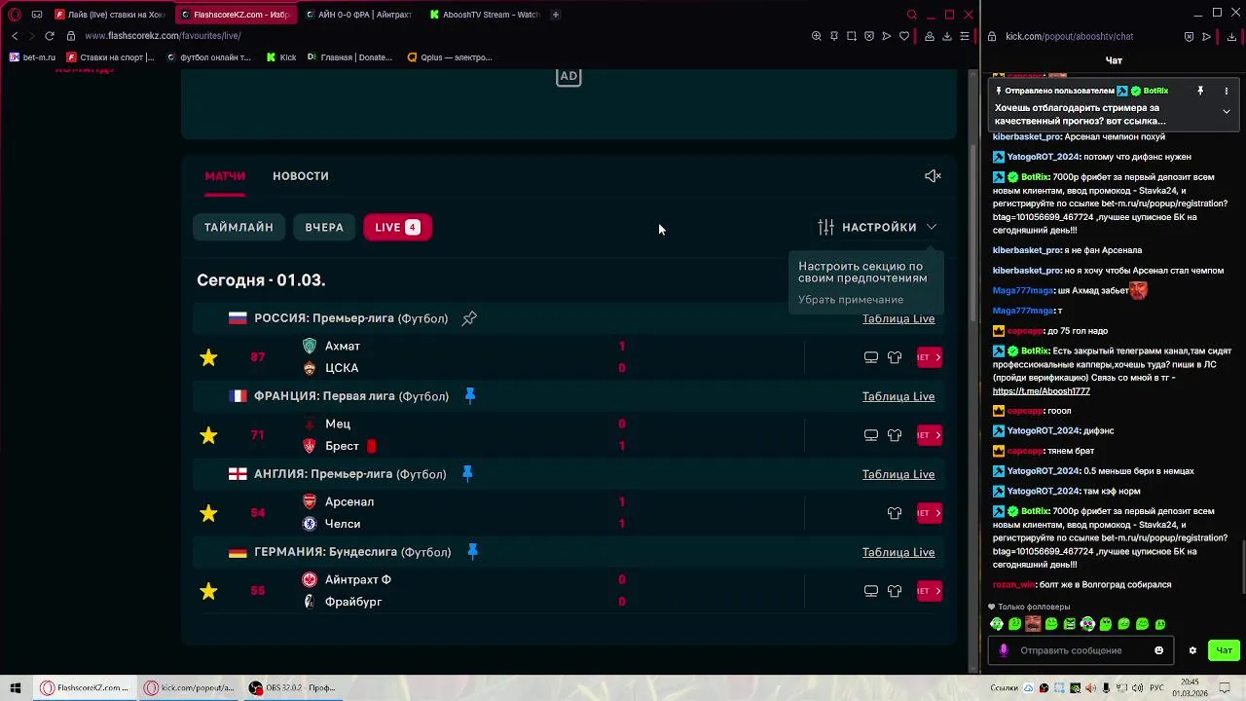Open TV broadcast icon for Мец–Брест
Screen dimensions: 1246x701
tap(871, 435)
